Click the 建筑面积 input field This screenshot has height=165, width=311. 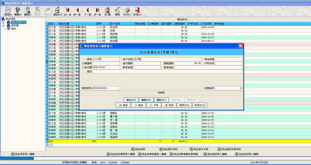(x=187, y=63)
